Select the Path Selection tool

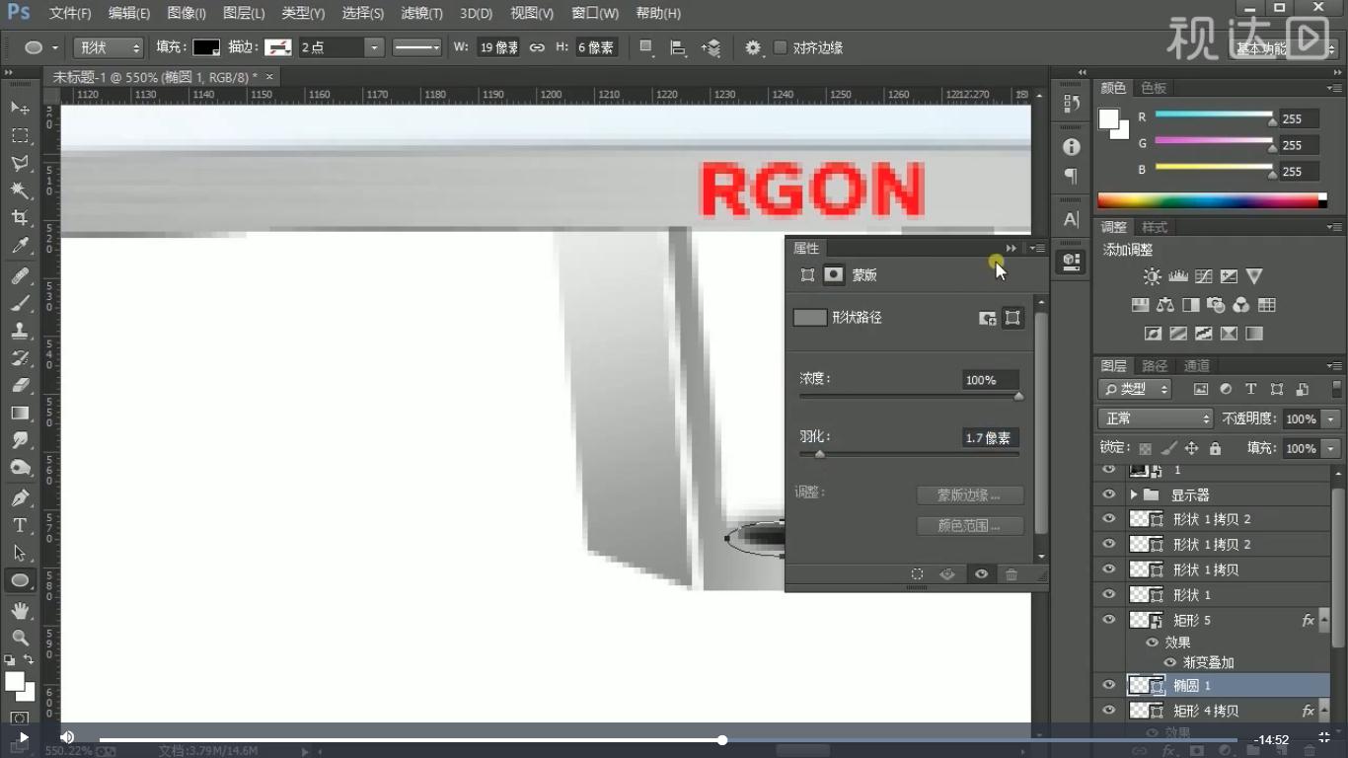[x=20, y=554]
